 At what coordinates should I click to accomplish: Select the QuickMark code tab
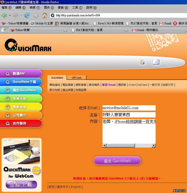57,78
